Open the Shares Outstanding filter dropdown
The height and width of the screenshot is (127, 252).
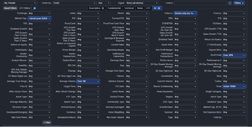[x=185, y=86]
